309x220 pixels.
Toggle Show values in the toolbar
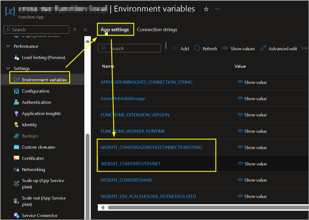click(x=239, y=49)
